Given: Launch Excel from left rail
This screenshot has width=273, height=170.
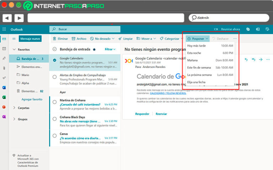Looking at the screenshot, I should (x=4, y=97).
